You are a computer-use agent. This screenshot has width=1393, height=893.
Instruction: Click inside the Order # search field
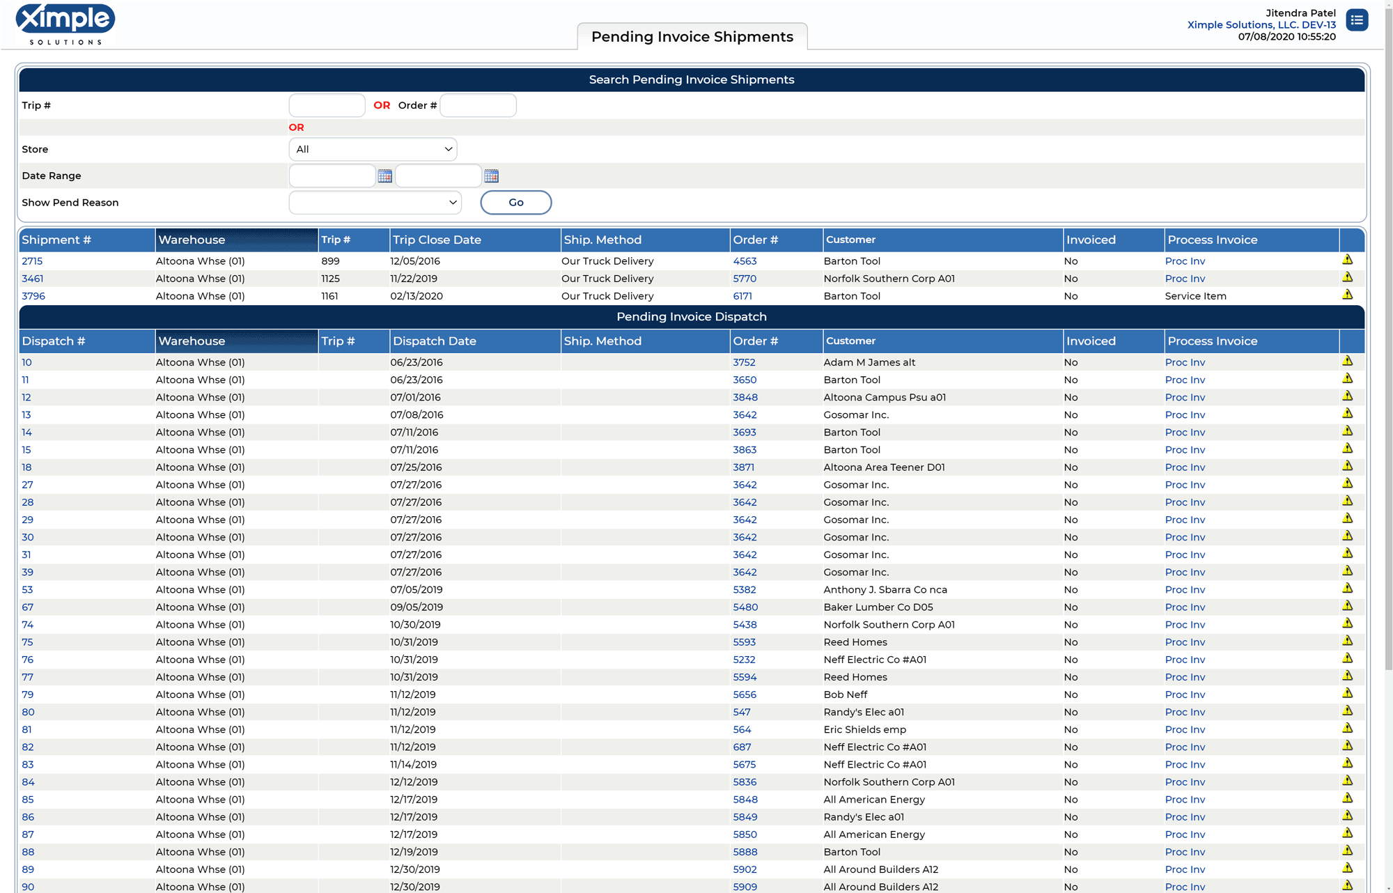point(478,104)
